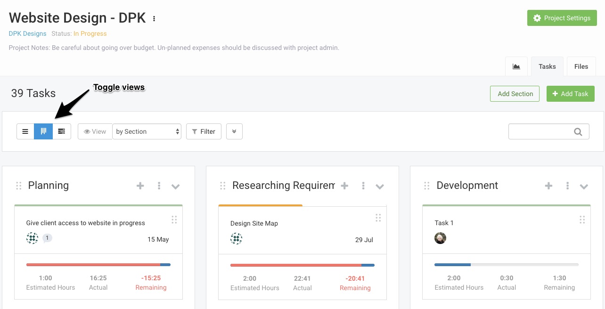Open the kebab menu next to Website Design - DPK title
This screenshot has width=605, height=309.
click(154, 18)
